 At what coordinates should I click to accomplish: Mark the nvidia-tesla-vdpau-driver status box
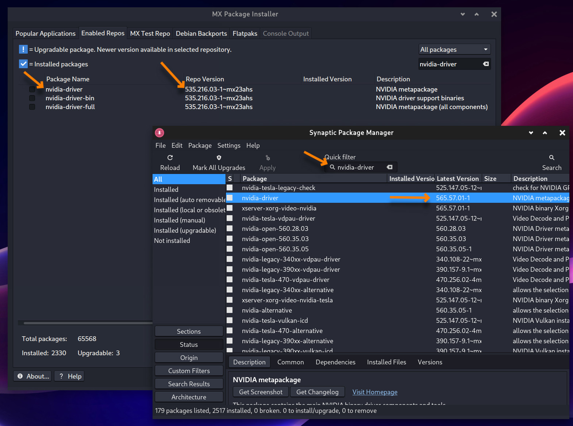(x=230, y=218)
